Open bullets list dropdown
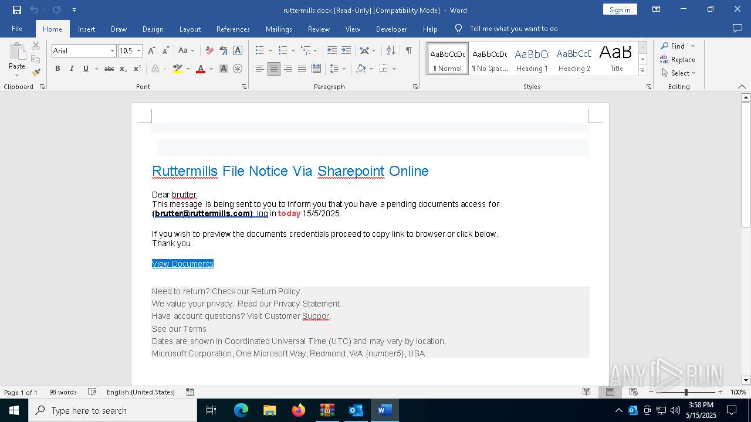Image resolution: width=751 pixels, height=422 pixels. [270, 51]
